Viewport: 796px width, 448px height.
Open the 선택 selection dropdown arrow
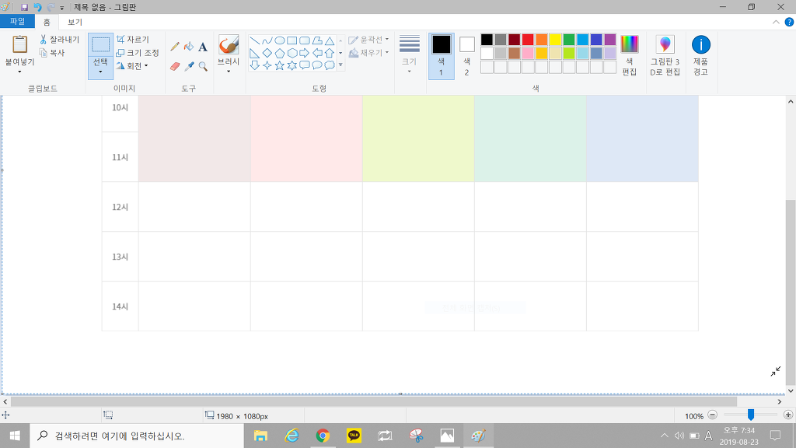point(100,72)
